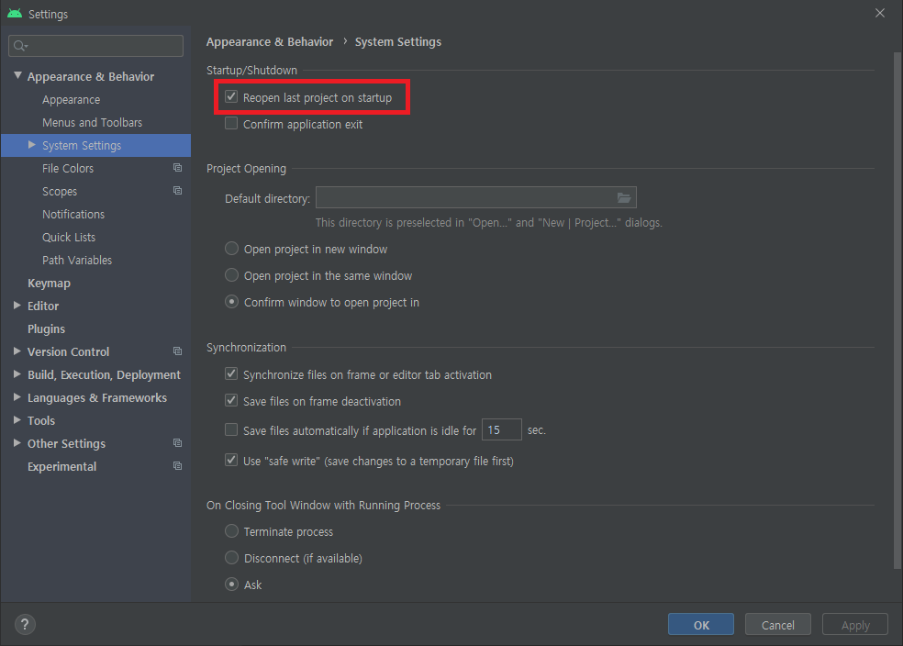903x646 pixels.
Task: Click the Apply button
Action: pos(854,625)
